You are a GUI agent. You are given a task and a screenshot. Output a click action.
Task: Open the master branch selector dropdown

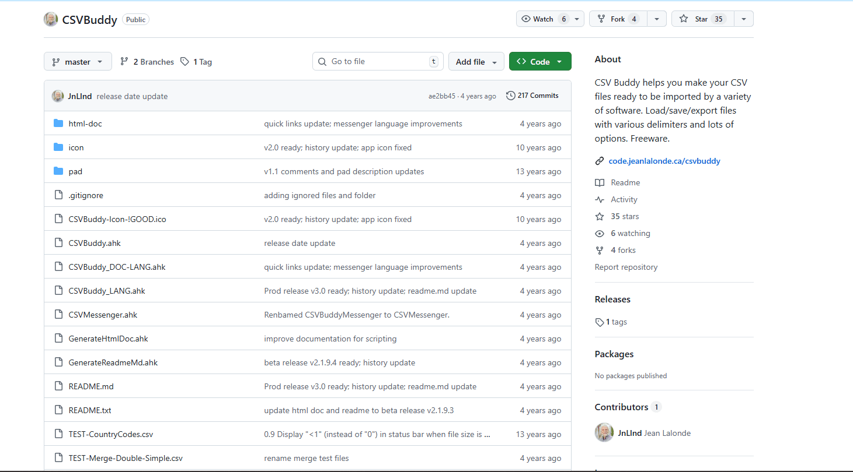78,62
